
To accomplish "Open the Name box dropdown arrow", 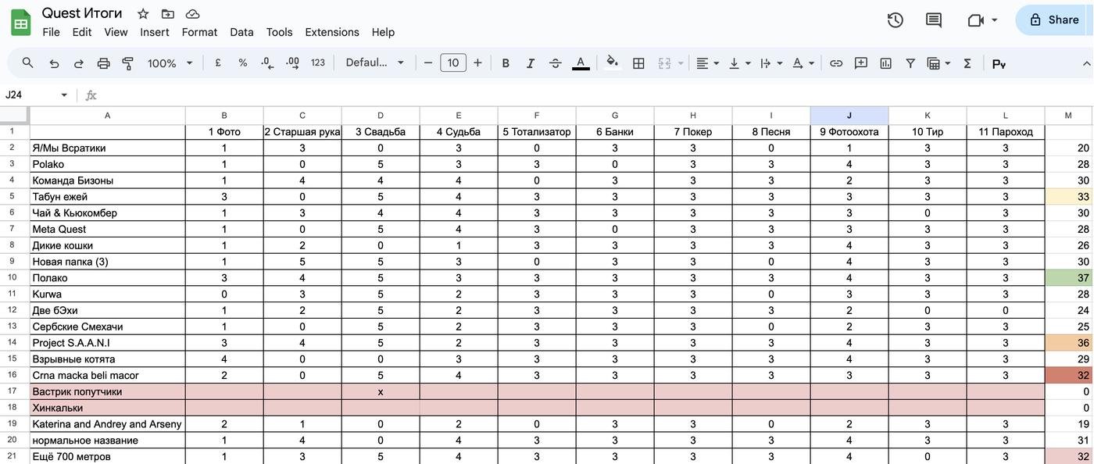I will (x=64, y=95).
